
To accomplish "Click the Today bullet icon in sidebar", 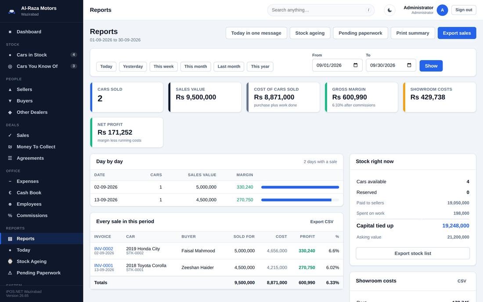I will coord(10,250).
